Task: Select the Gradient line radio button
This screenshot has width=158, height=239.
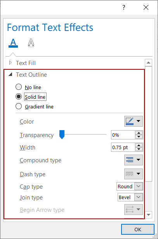Action: tap(19, 107)
